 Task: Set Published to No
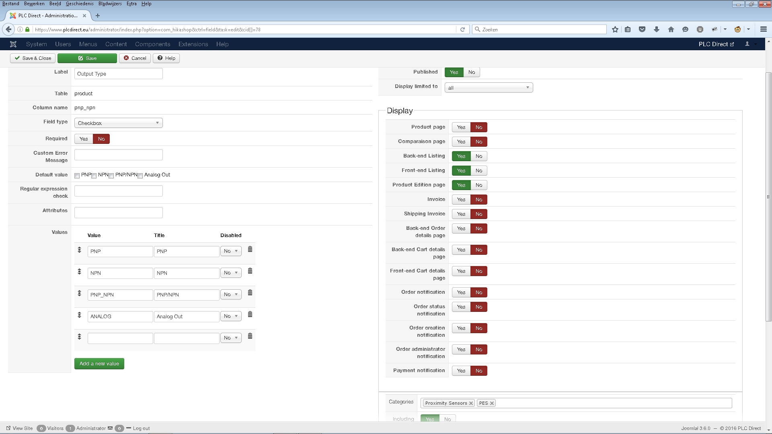click(471, 72)
